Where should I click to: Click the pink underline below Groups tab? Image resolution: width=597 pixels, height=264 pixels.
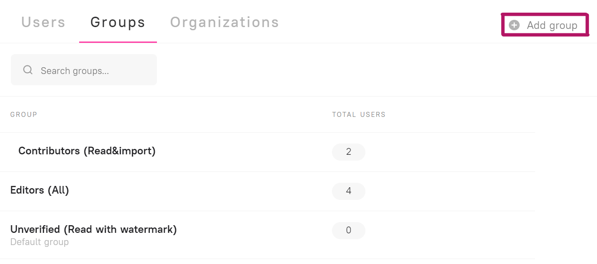(x=118, y=42)
